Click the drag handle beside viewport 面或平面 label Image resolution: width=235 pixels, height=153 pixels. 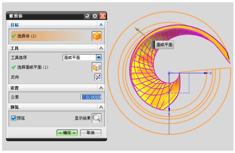153,45
